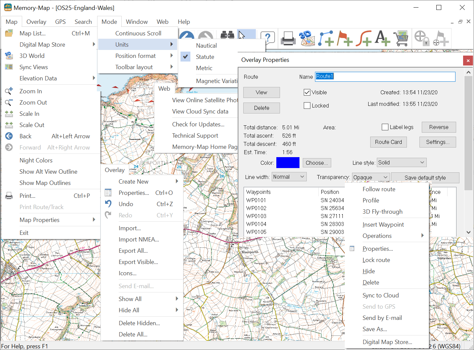Open the Line width dropdown
The image size is (474, 350).
point(289,177)
